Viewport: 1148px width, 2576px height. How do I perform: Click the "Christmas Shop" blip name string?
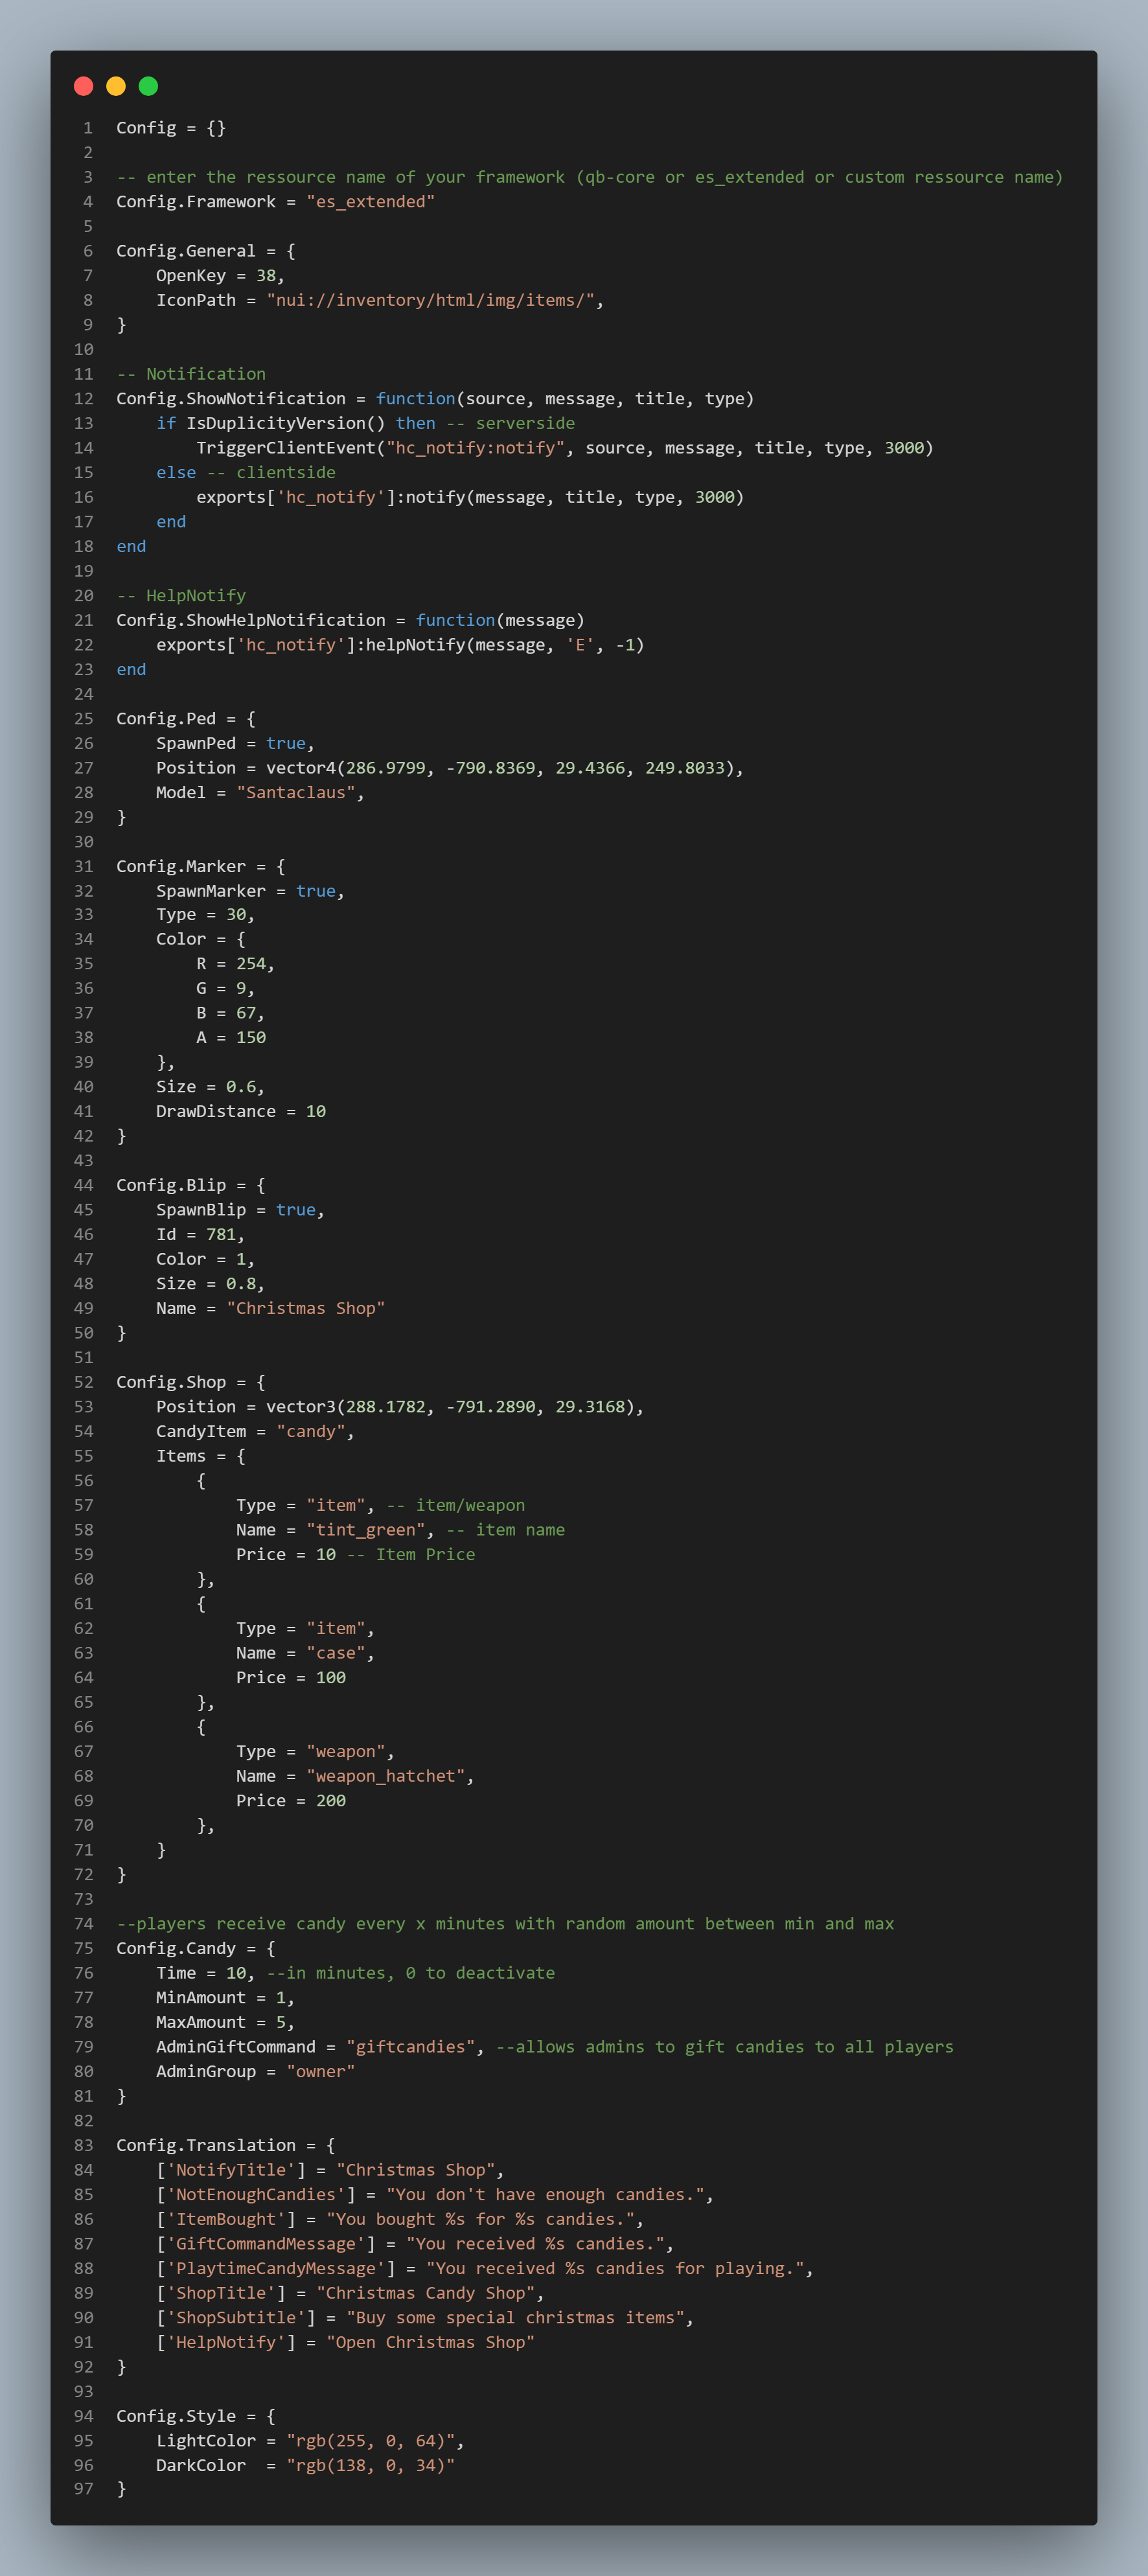pyautogui.click(x=305, y=1308)
